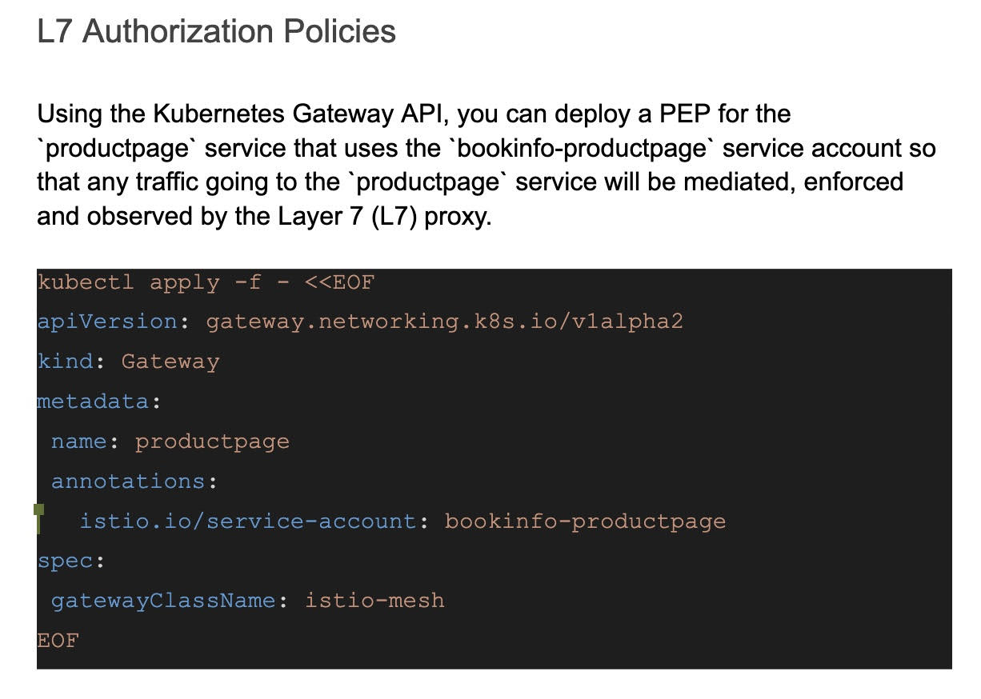Click the spec key in the code
Screen dimensions: 981x699
[65, 561]
